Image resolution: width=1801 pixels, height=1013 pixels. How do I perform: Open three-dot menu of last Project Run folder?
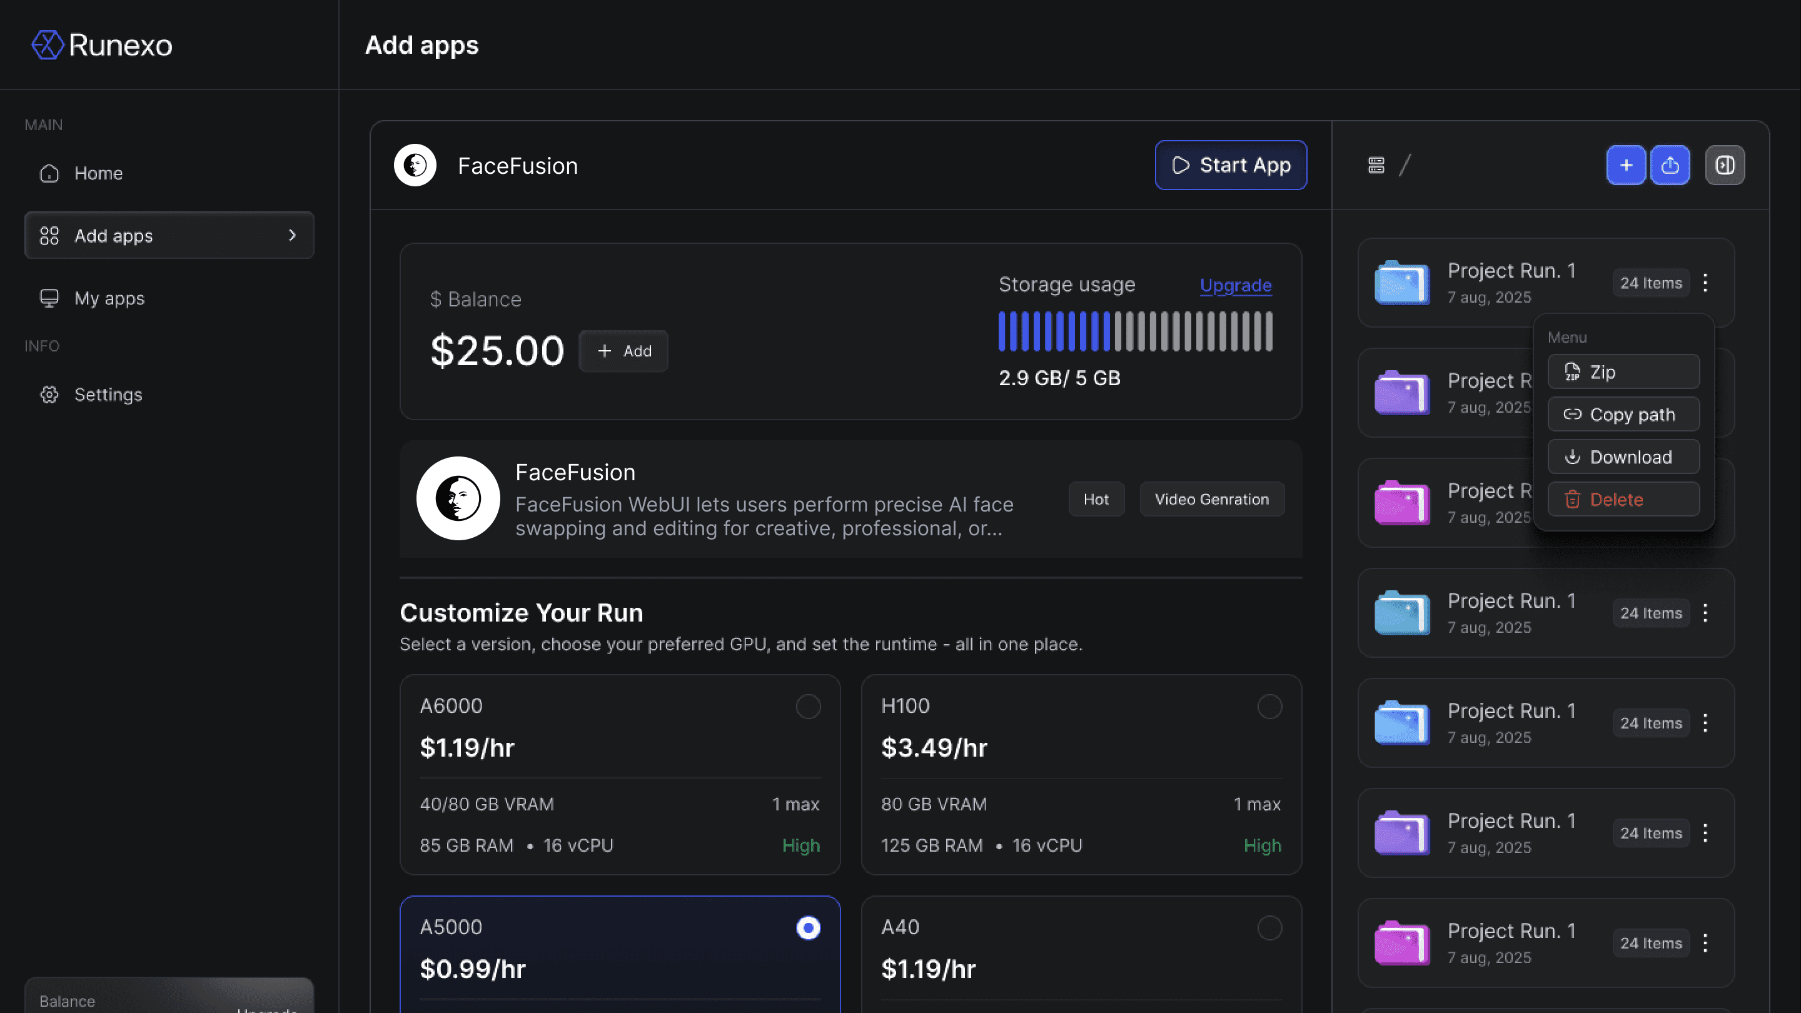click(1705, 943)
